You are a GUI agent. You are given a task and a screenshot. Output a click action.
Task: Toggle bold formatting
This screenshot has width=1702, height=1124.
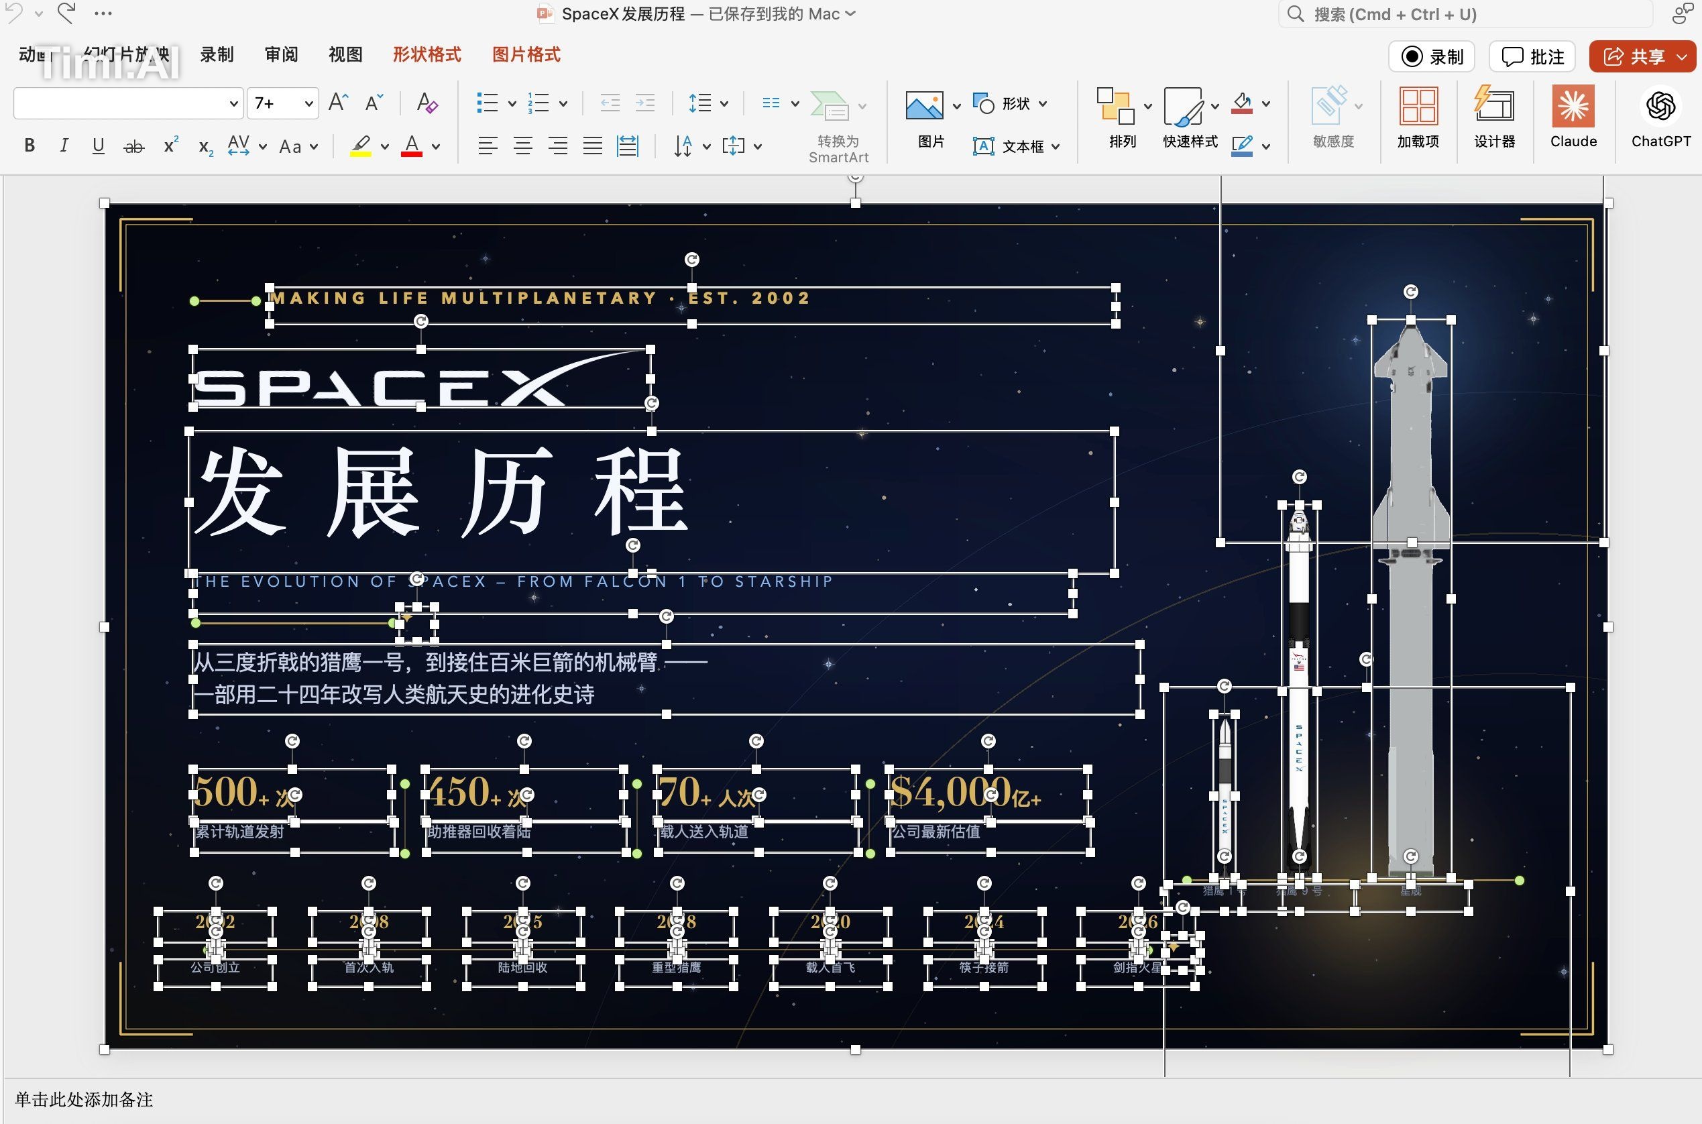(x=30, y=146)
